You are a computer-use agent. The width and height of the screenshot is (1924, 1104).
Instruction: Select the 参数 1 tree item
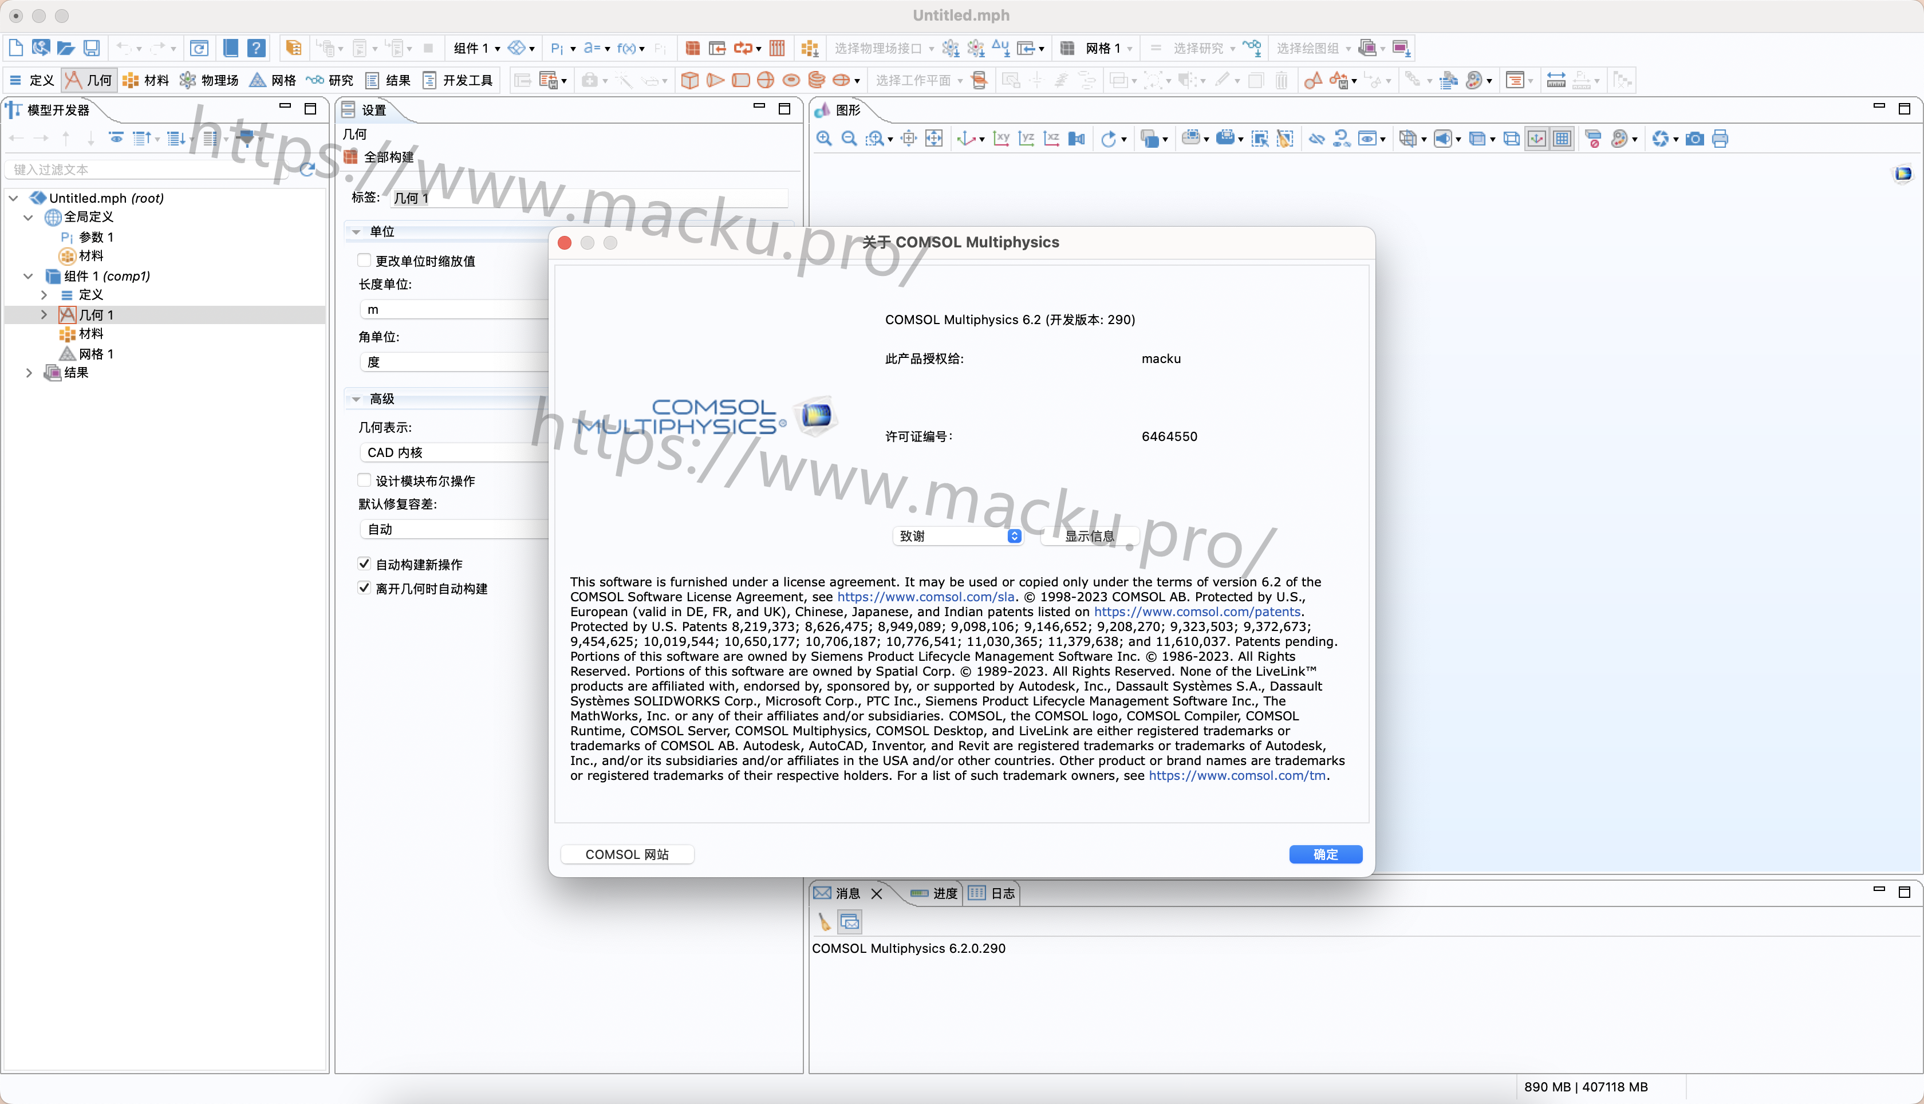(96, 237)
